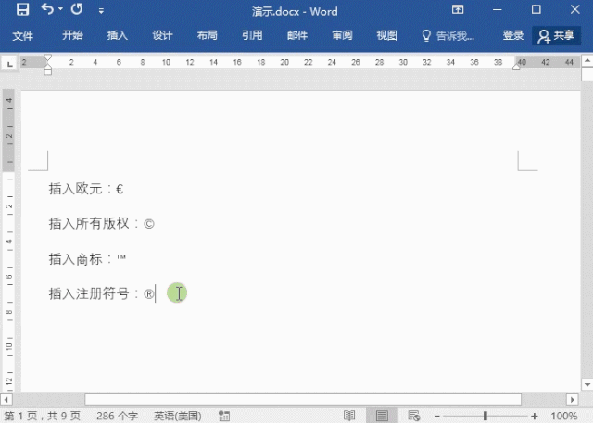Open zoom dialog via 100% label
Viewport: 593px width, 423px height.
pyautogui.click(x=564, y=416)
